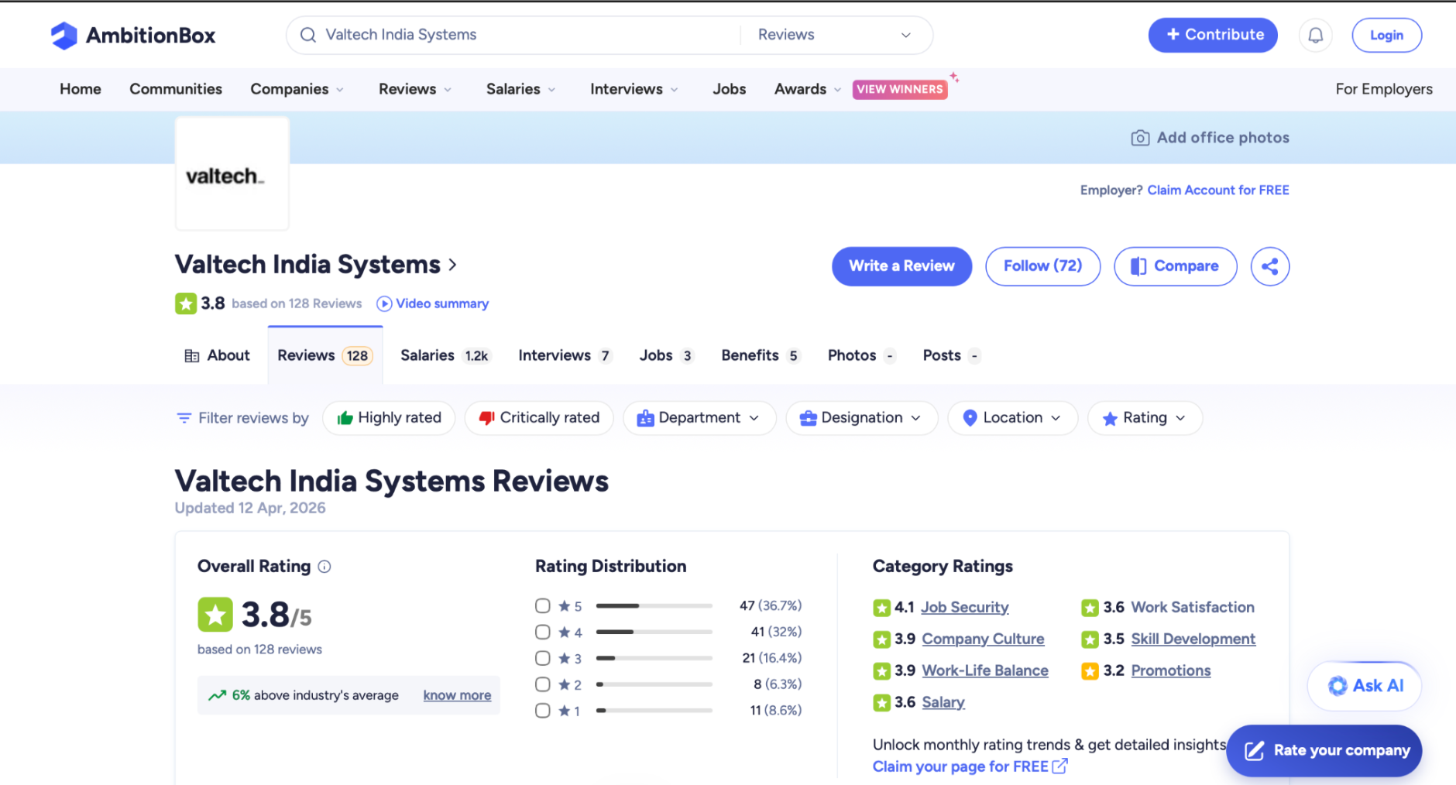Tick the 3-star rating checkbox
The height and width of the screenshot is (785, 1456).
[x=543, y=658]
